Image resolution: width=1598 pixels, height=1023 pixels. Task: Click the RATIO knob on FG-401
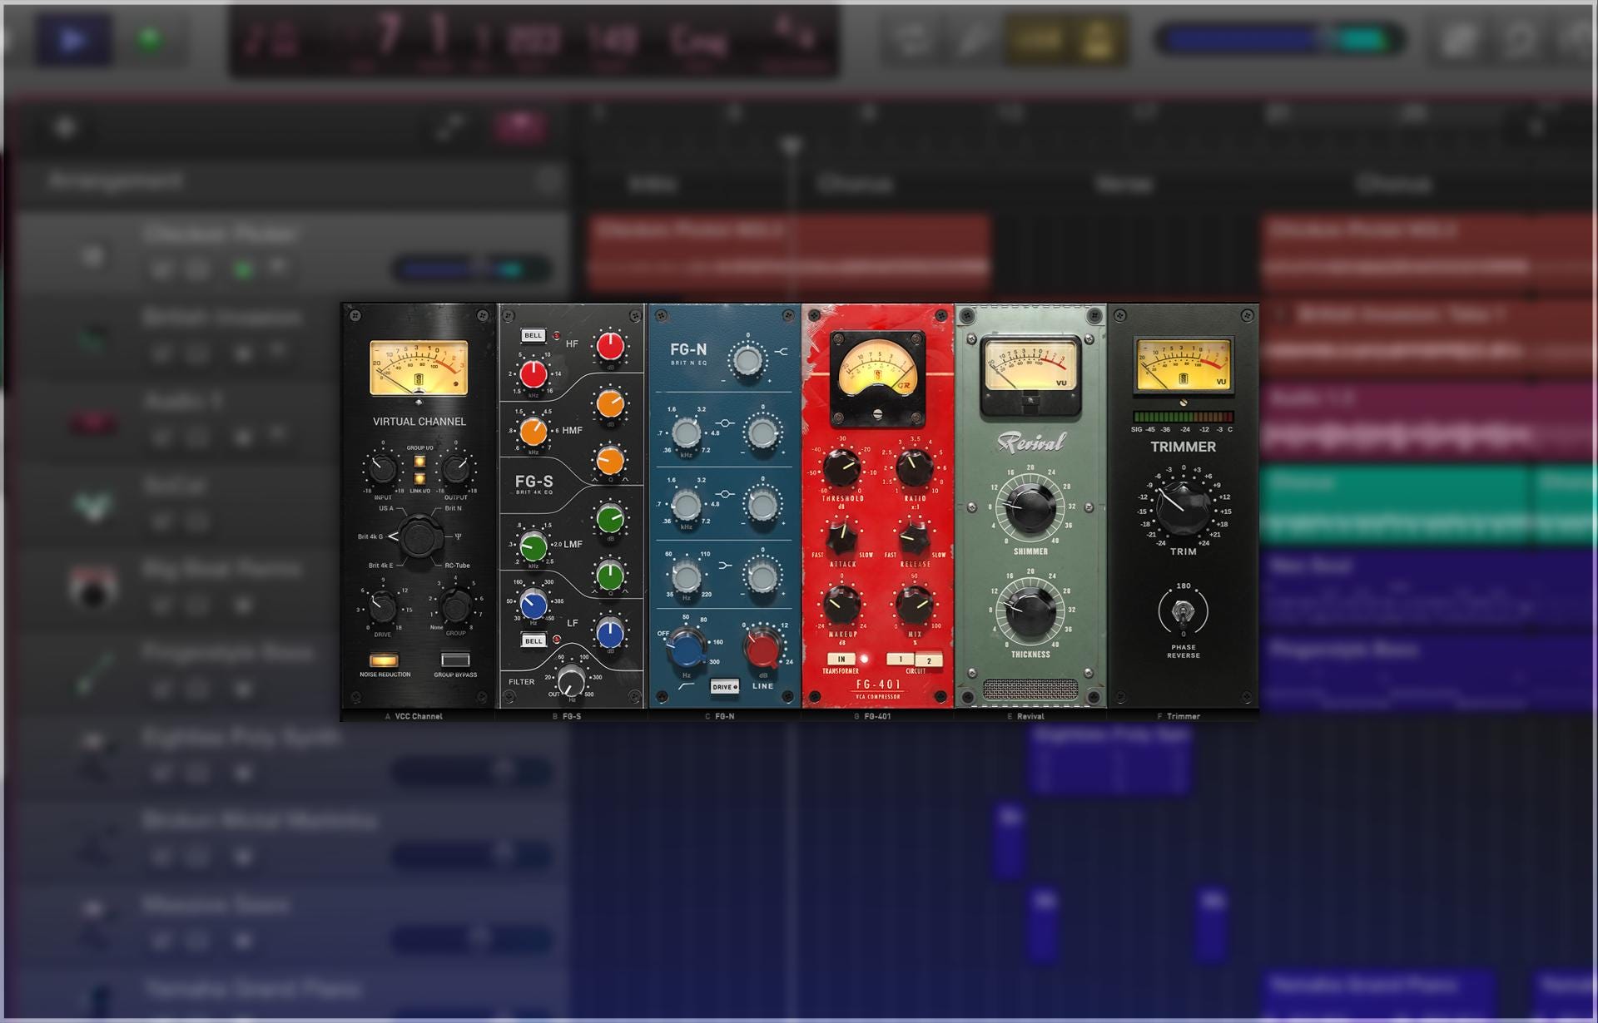pyautogui.click(x=915, y=468)
